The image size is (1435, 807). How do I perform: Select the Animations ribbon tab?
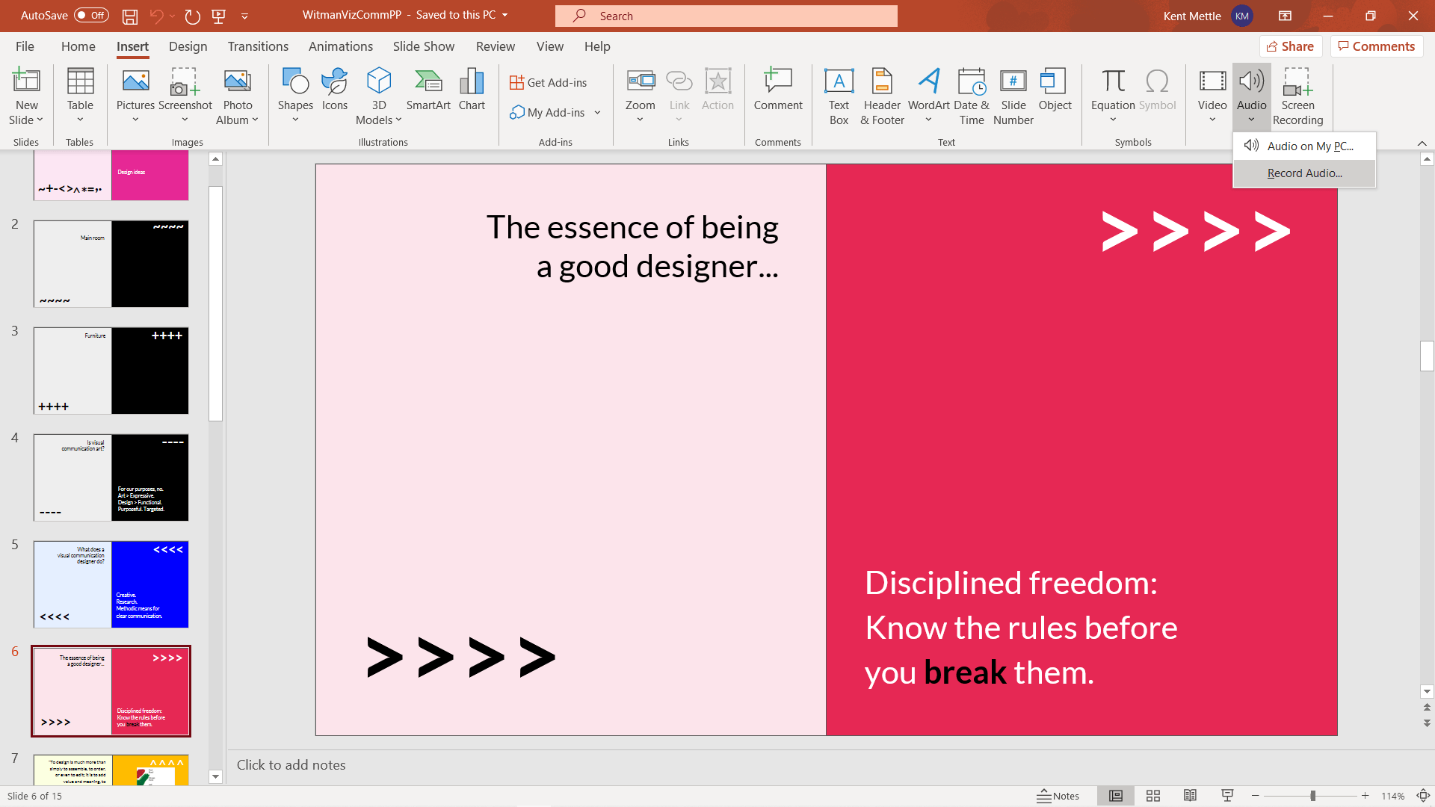click(x=340, y=46)
